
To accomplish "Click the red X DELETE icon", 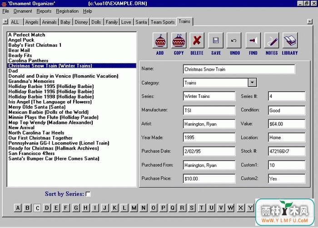I will (x=197, y=40).
